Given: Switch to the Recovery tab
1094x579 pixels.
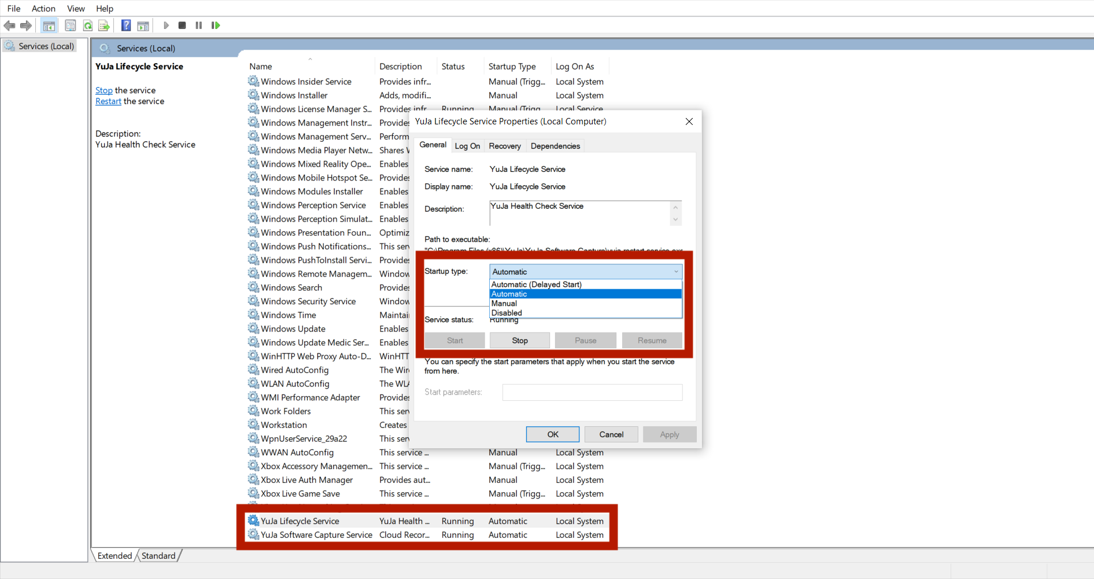Looking at the screenshot, I should (x=505, y=146).
